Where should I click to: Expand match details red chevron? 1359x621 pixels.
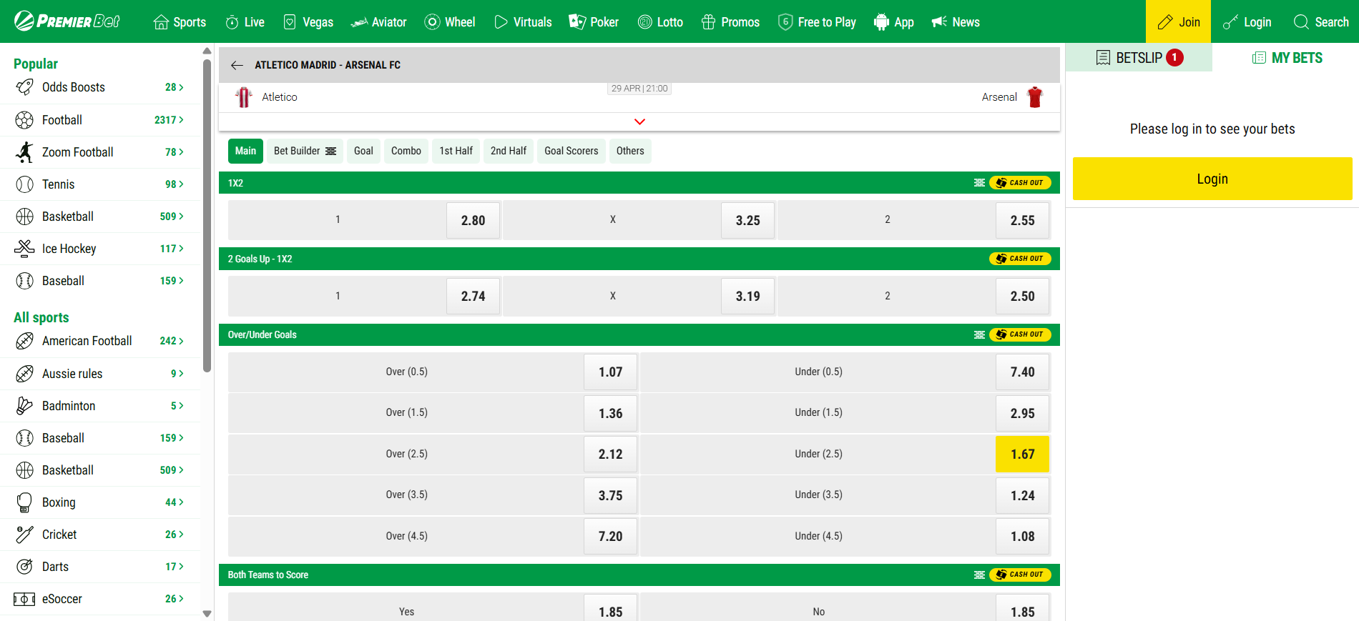(x=639, y=121)
